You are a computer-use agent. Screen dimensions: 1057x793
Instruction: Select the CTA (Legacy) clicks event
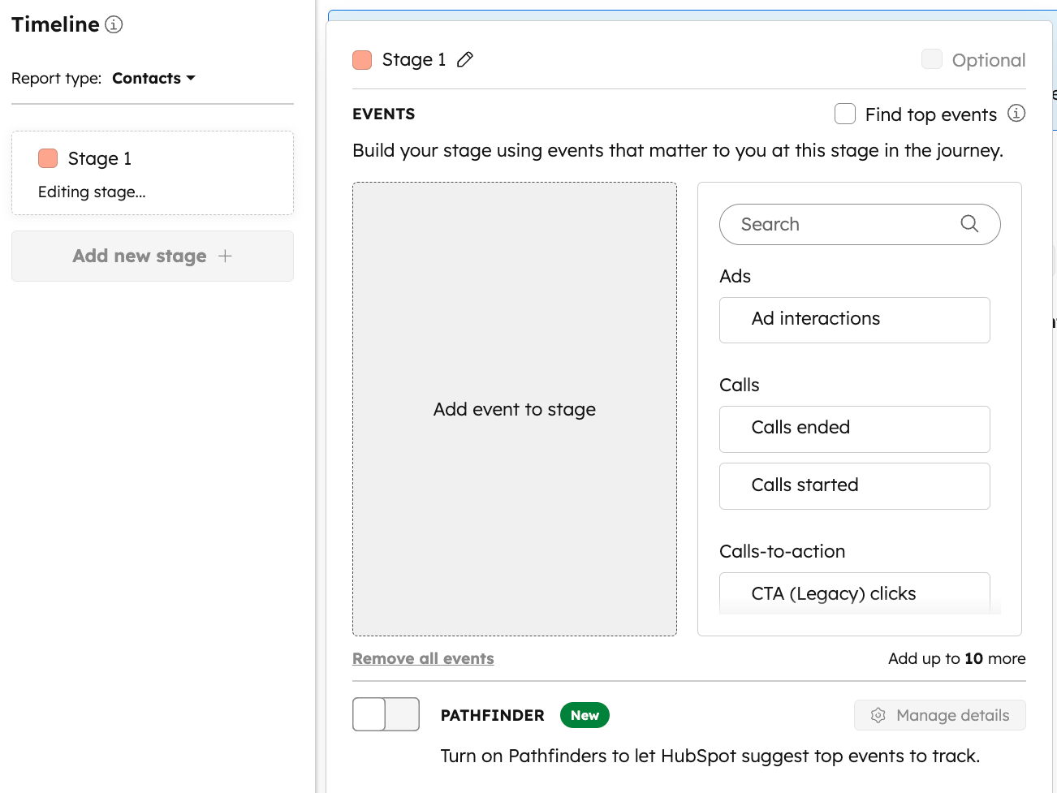pos(855,593)
